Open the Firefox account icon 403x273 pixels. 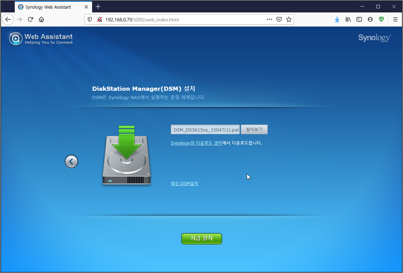(370, 20)
